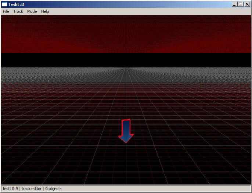Click empty menu bar space right of Help

click(x=147, y=11)
